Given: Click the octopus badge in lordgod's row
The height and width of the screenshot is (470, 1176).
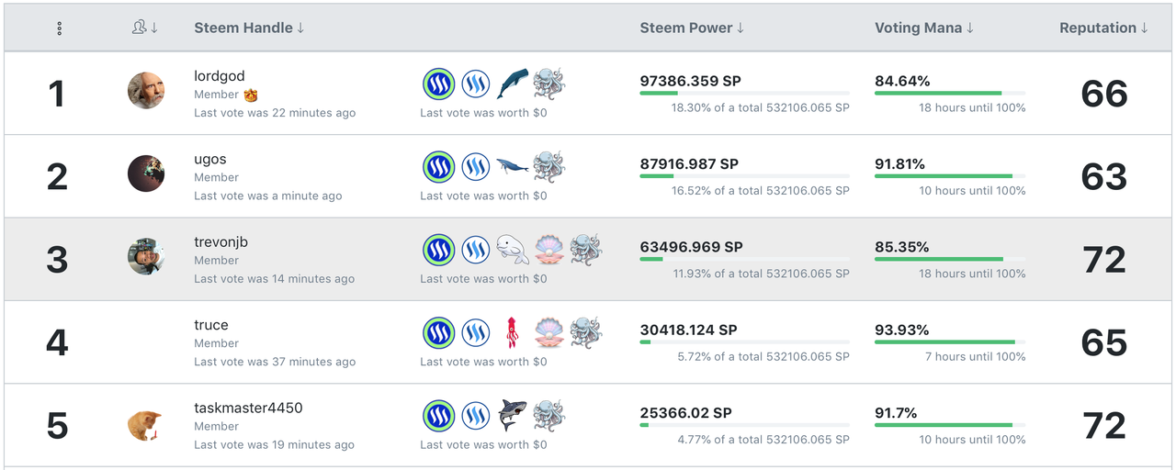Looking at the screenshot, I should pyautogui.click(x=549, y=84).
